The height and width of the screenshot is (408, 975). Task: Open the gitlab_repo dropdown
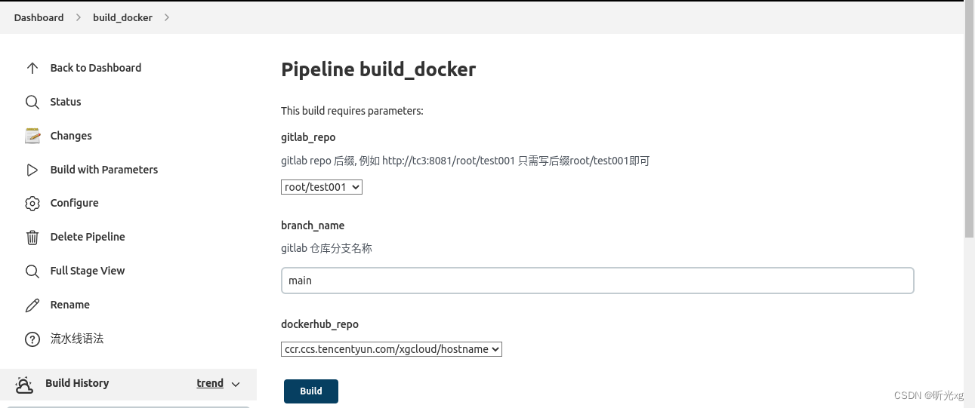tap(322, 186)
